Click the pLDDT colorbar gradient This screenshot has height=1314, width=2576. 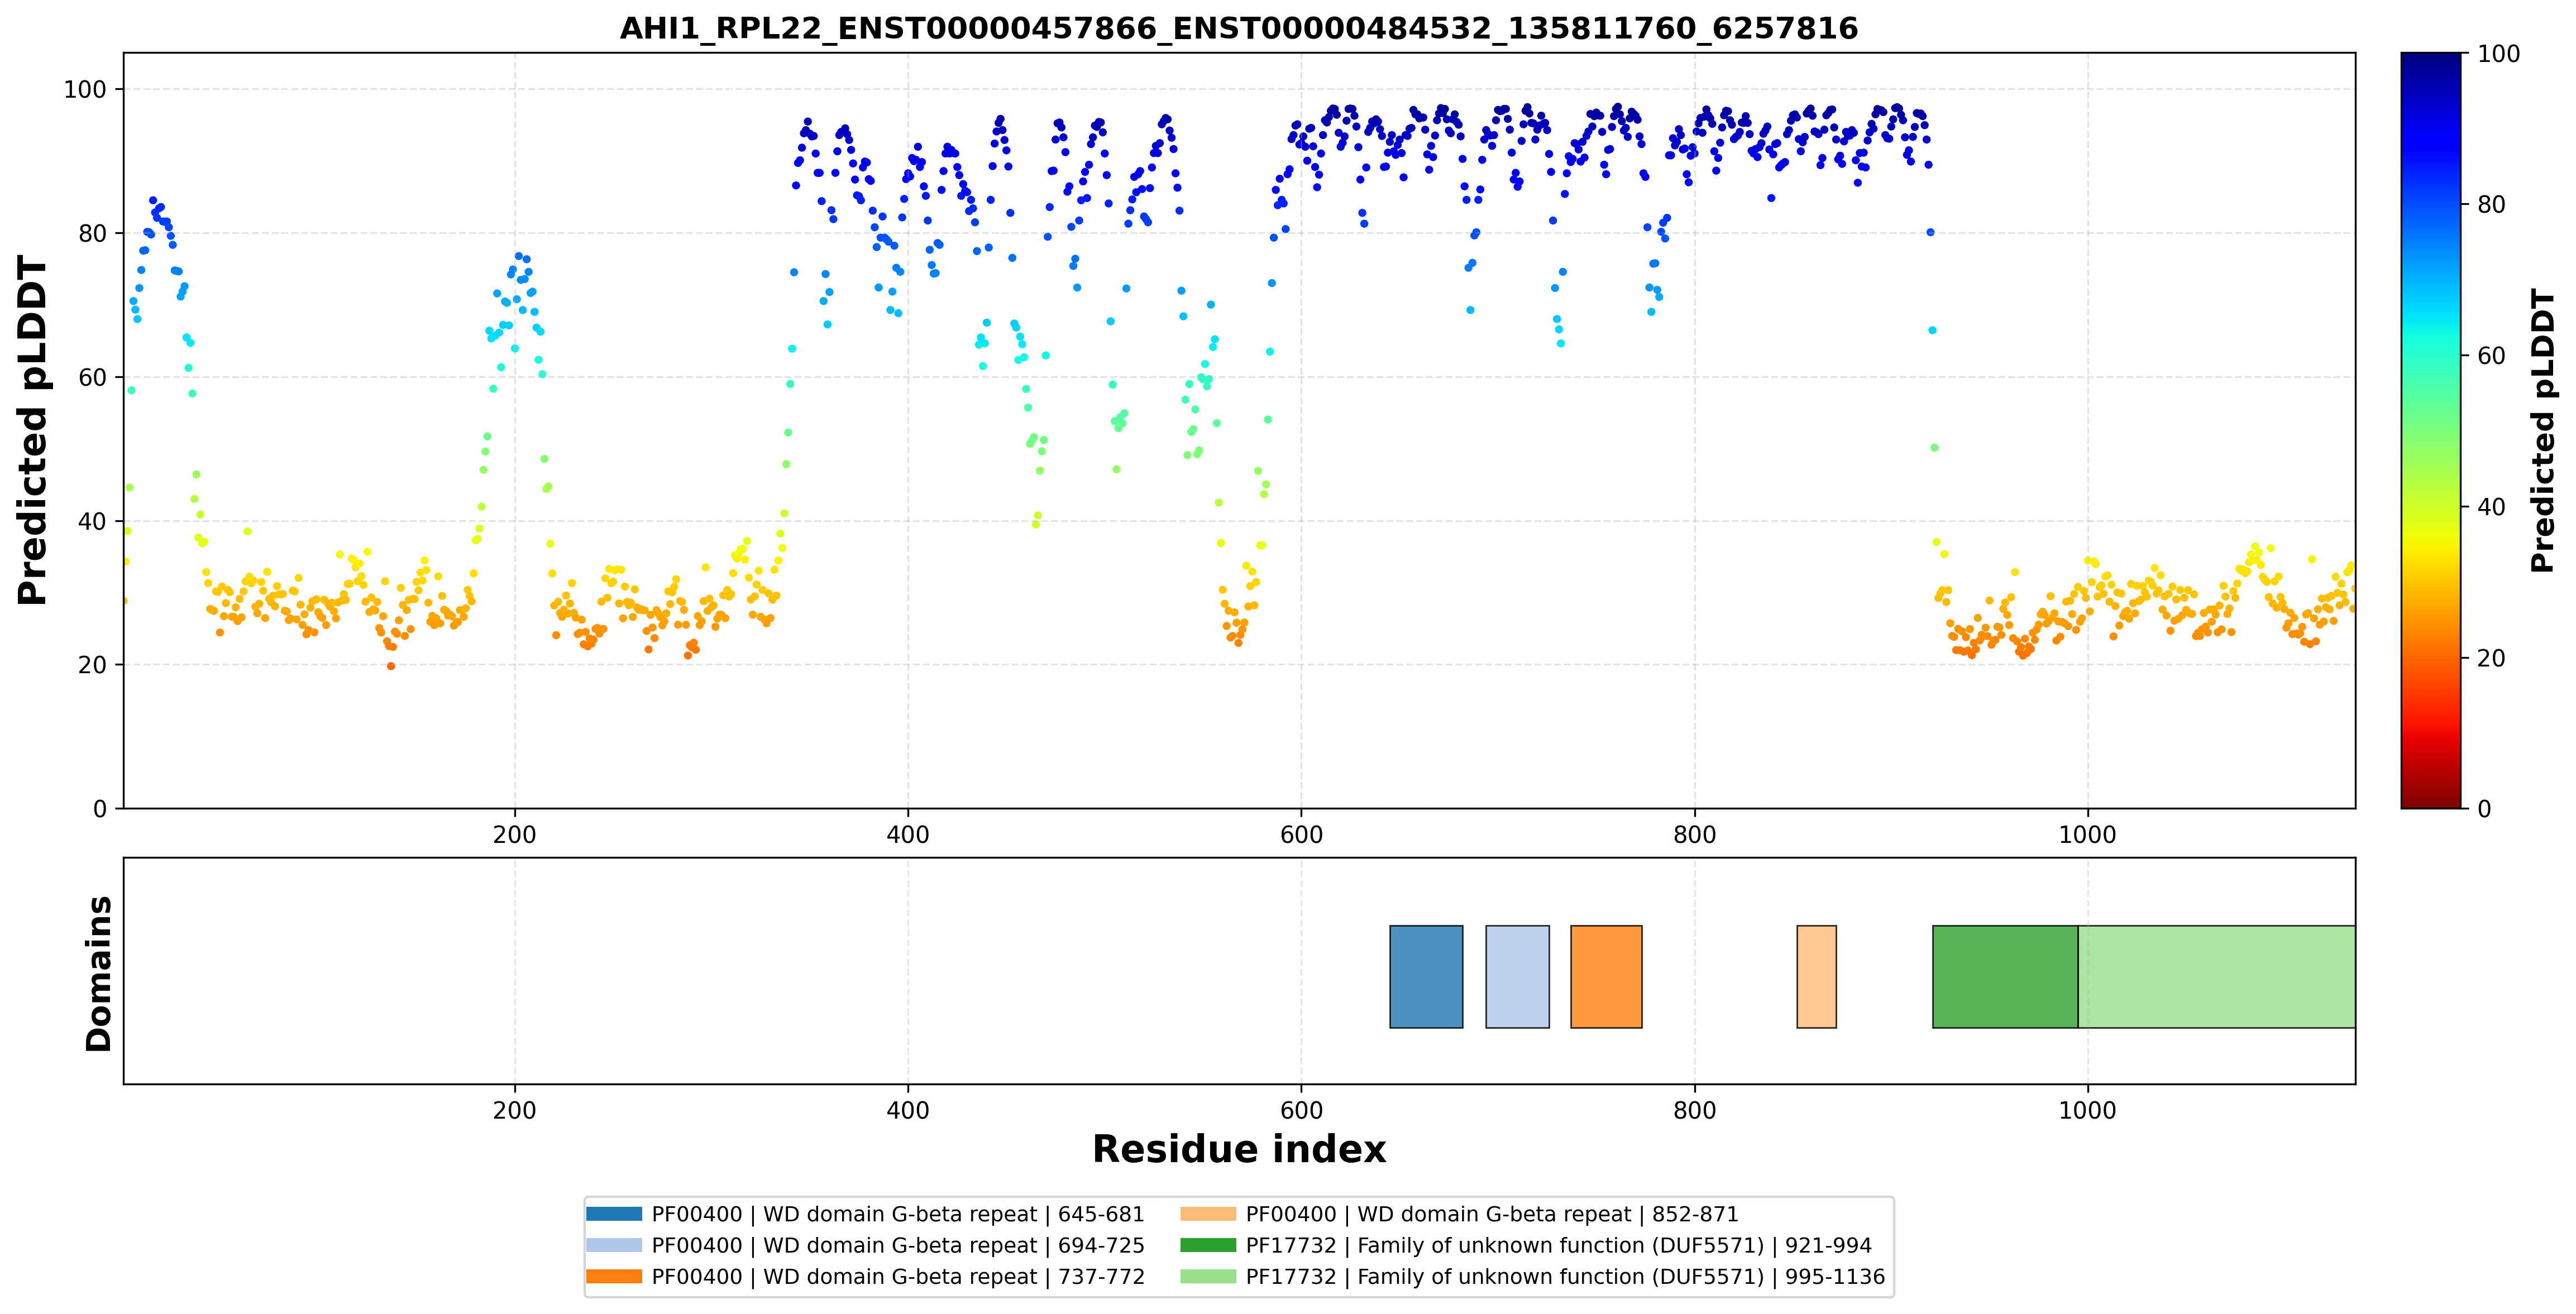pyautogui.click(x=2431, y=431)
